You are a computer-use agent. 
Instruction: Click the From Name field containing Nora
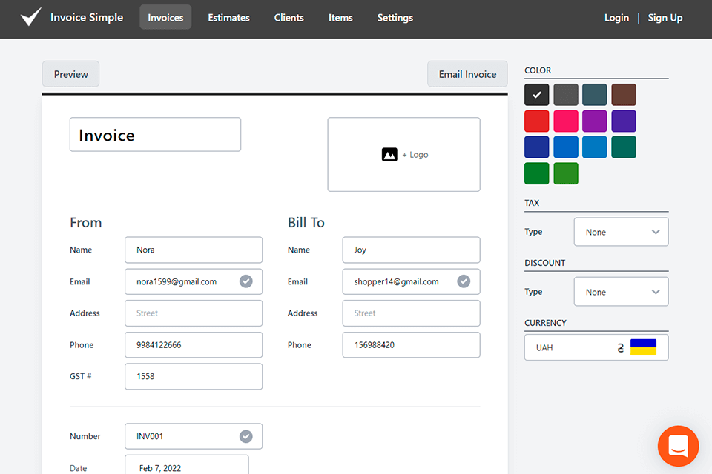194,250
